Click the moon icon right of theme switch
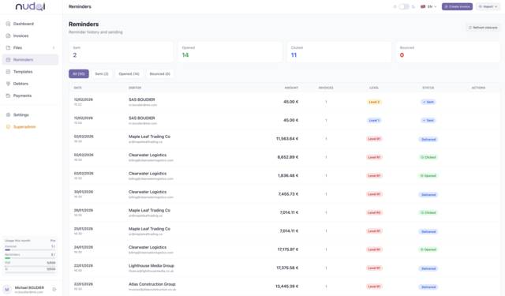This screenshot has height=296, width=505. 413,6
